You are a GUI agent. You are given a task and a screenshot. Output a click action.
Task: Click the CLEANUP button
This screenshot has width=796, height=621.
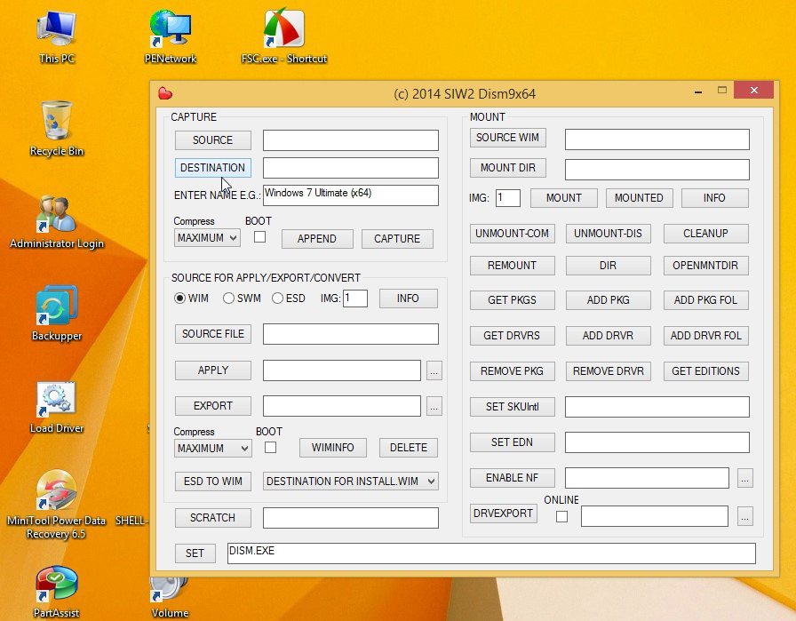[706, 234]
